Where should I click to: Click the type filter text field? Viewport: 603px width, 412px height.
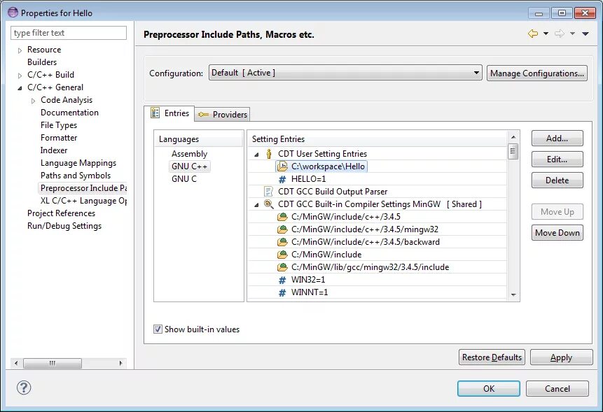(69, 33)
